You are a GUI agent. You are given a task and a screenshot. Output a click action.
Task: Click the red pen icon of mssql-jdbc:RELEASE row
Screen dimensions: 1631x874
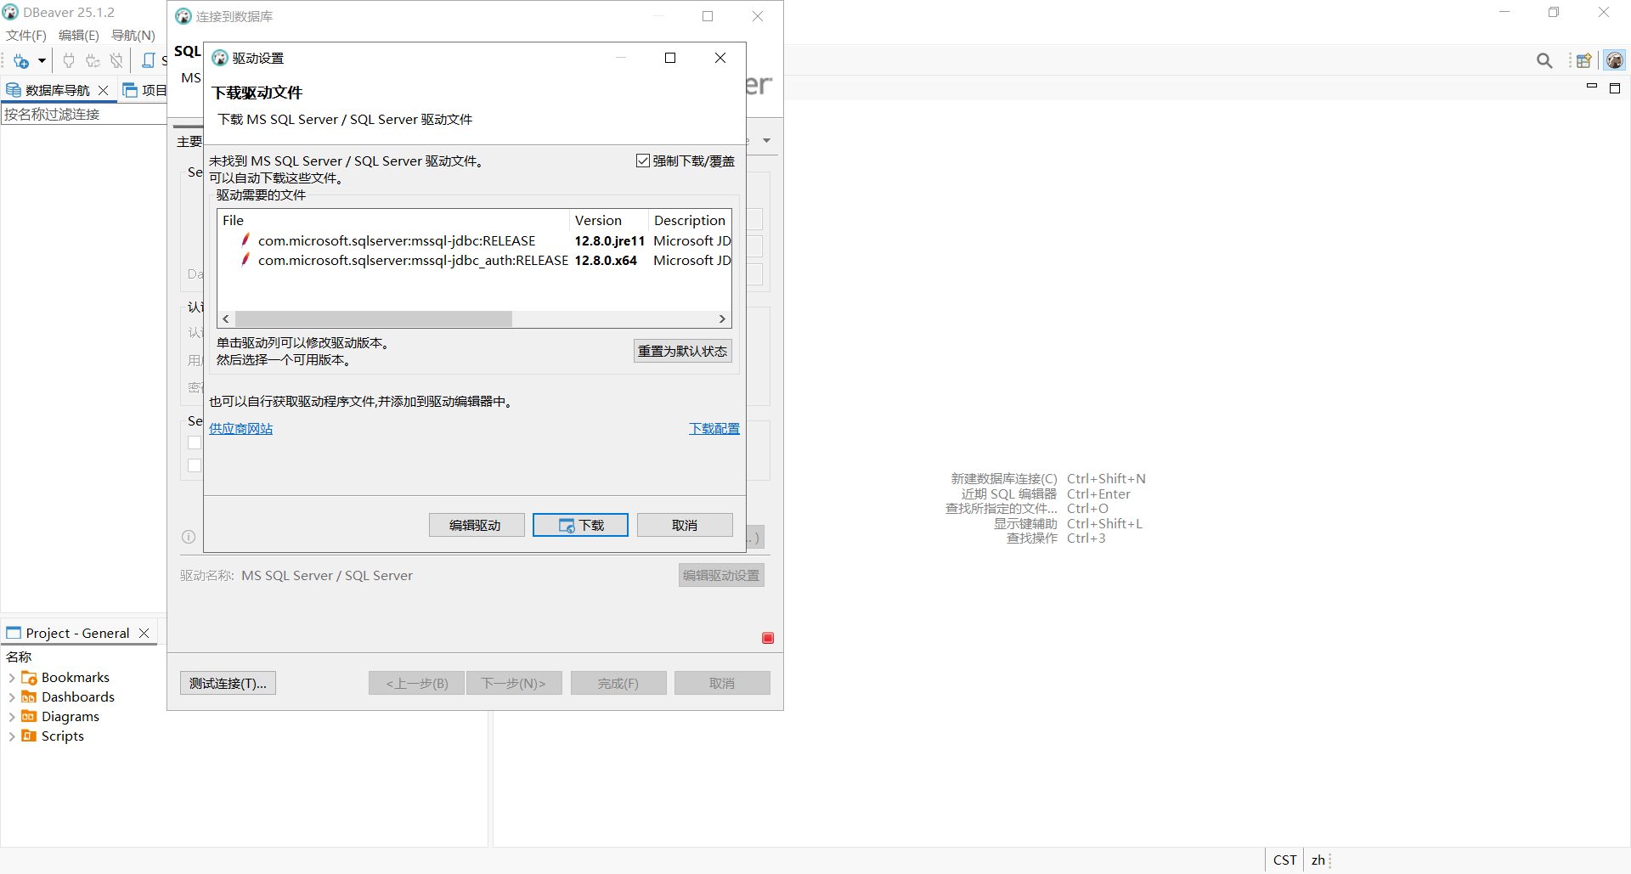[x=245, y=240]
